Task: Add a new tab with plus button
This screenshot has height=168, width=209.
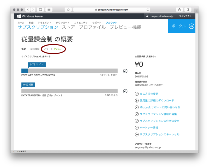Action: pyautogui.click(x=196, y=11)
